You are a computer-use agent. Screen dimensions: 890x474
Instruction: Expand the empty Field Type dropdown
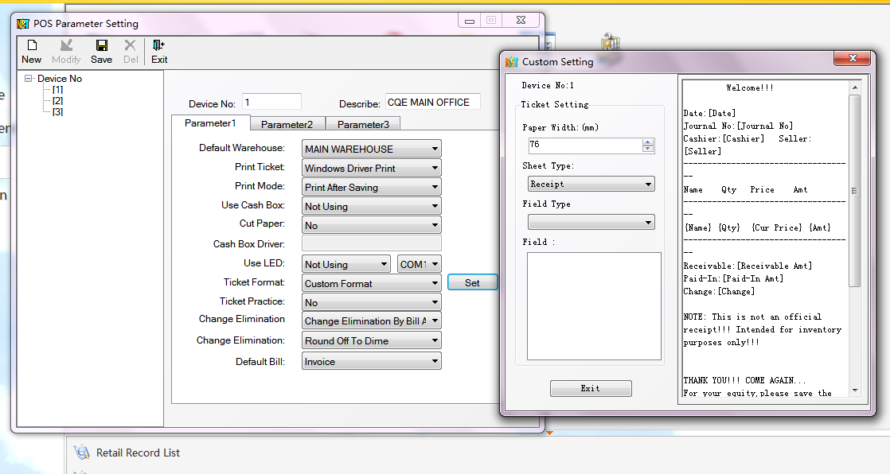[x=648, y=223]
